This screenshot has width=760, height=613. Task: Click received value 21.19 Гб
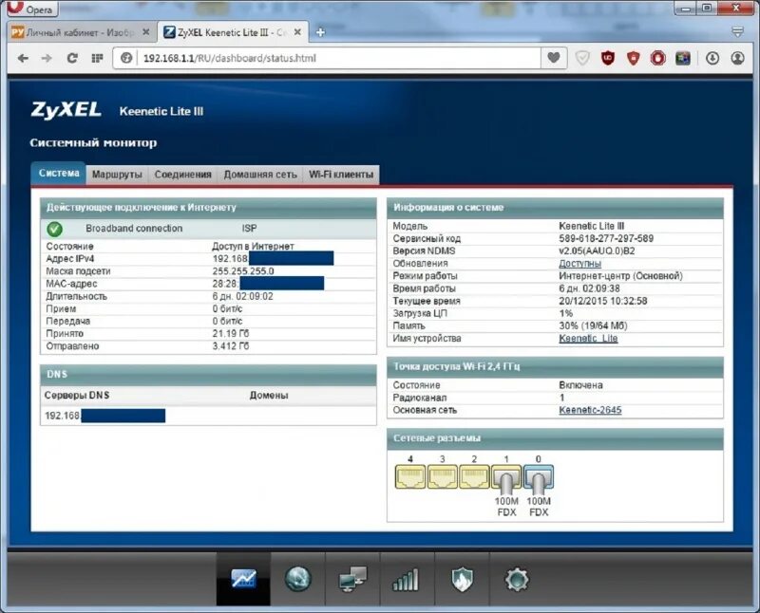tap(231, 334)
